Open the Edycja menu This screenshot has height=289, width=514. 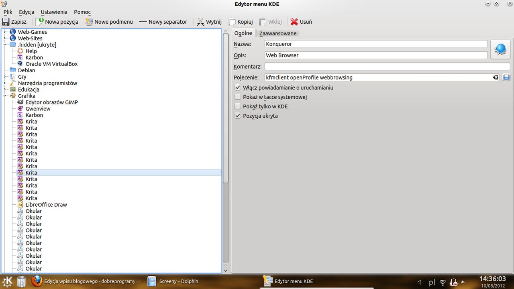click(x=27, y=12)
